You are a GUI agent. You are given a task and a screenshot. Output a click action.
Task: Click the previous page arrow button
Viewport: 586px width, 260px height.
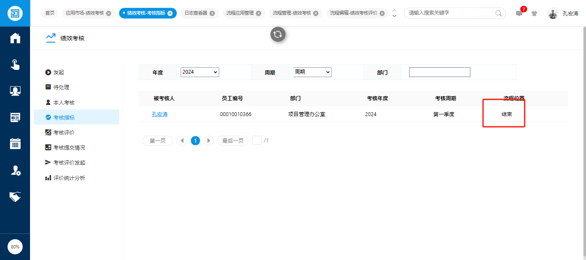[x=182, y=140]
